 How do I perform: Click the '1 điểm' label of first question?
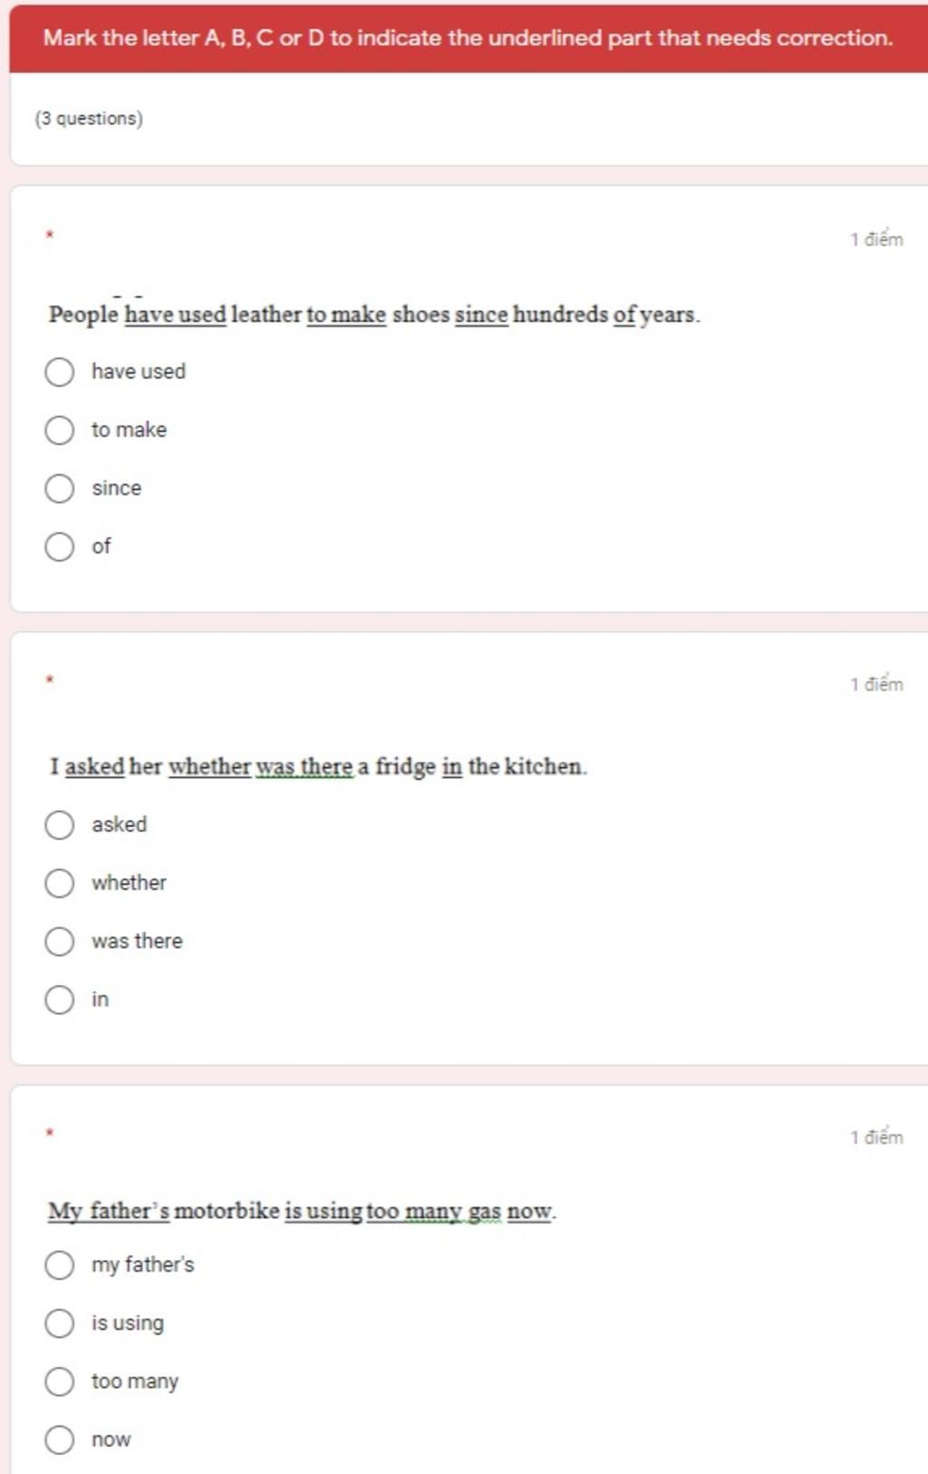click(876, 239)
